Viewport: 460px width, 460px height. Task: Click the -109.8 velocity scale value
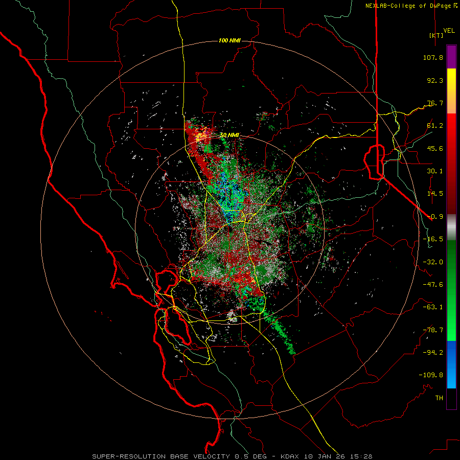point(431,375)
